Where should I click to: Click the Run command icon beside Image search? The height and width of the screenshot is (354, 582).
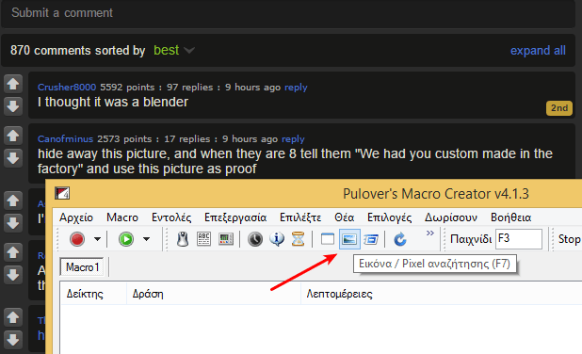(x=371, y=239)
